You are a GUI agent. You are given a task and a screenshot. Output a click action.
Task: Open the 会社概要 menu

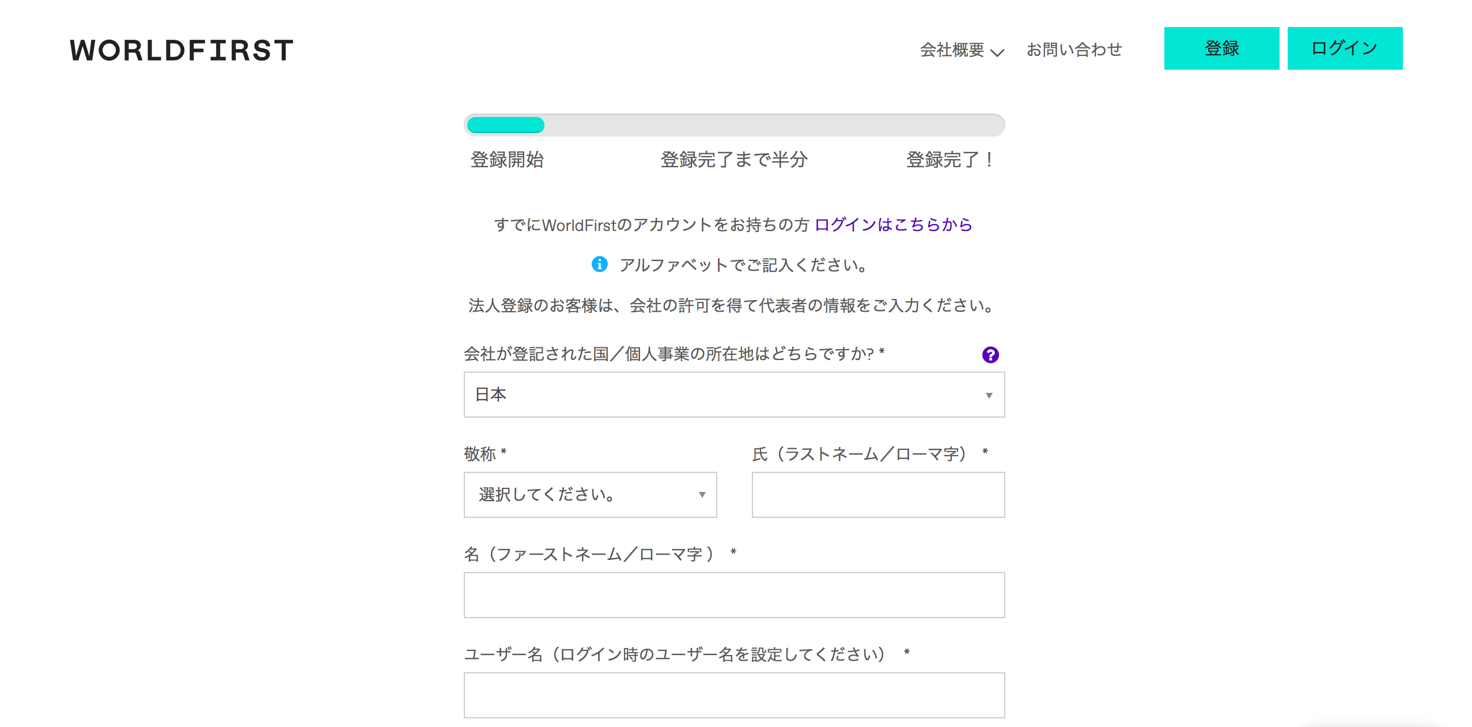(x=952, y=50)
